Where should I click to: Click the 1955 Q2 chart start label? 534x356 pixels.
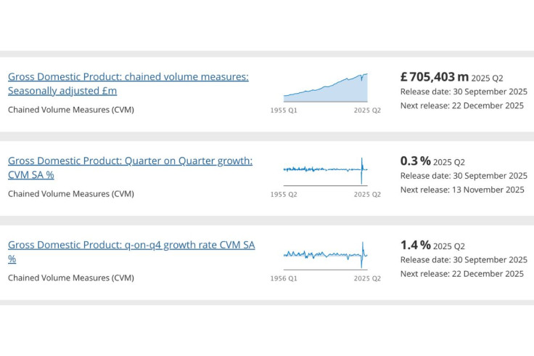(283, 195)
